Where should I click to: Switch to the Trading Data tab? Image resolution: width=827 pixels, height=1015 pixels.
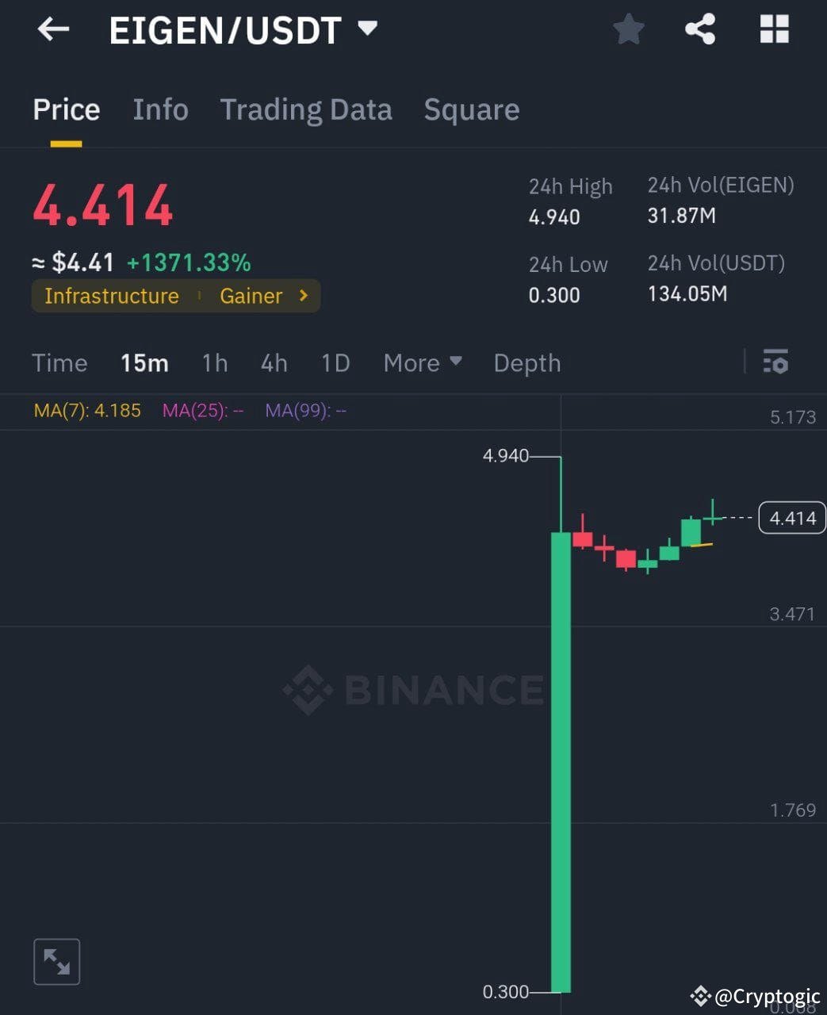point(306,110)
